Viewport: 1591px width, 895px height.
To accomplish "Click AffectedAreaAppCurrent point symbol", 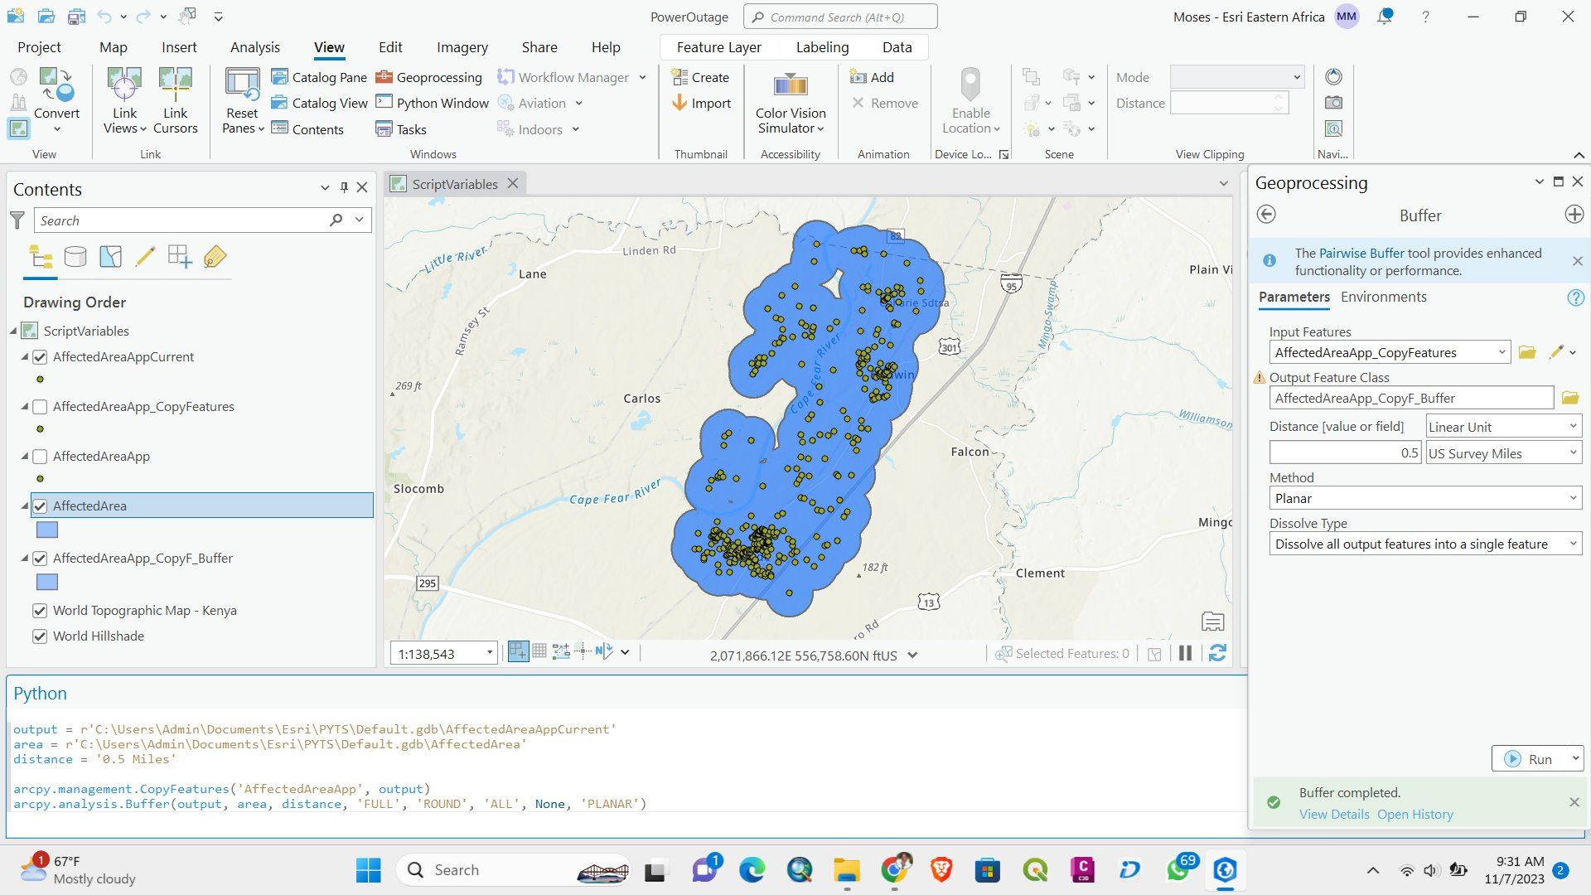I will (x=40, y=380).
